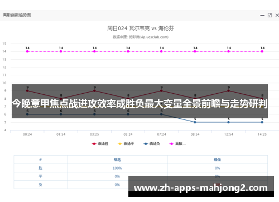Image resolution: width=279 pixels, height=202 pixels.
Task: Select the magenta 14 point at 12:54
Action: 228,51
